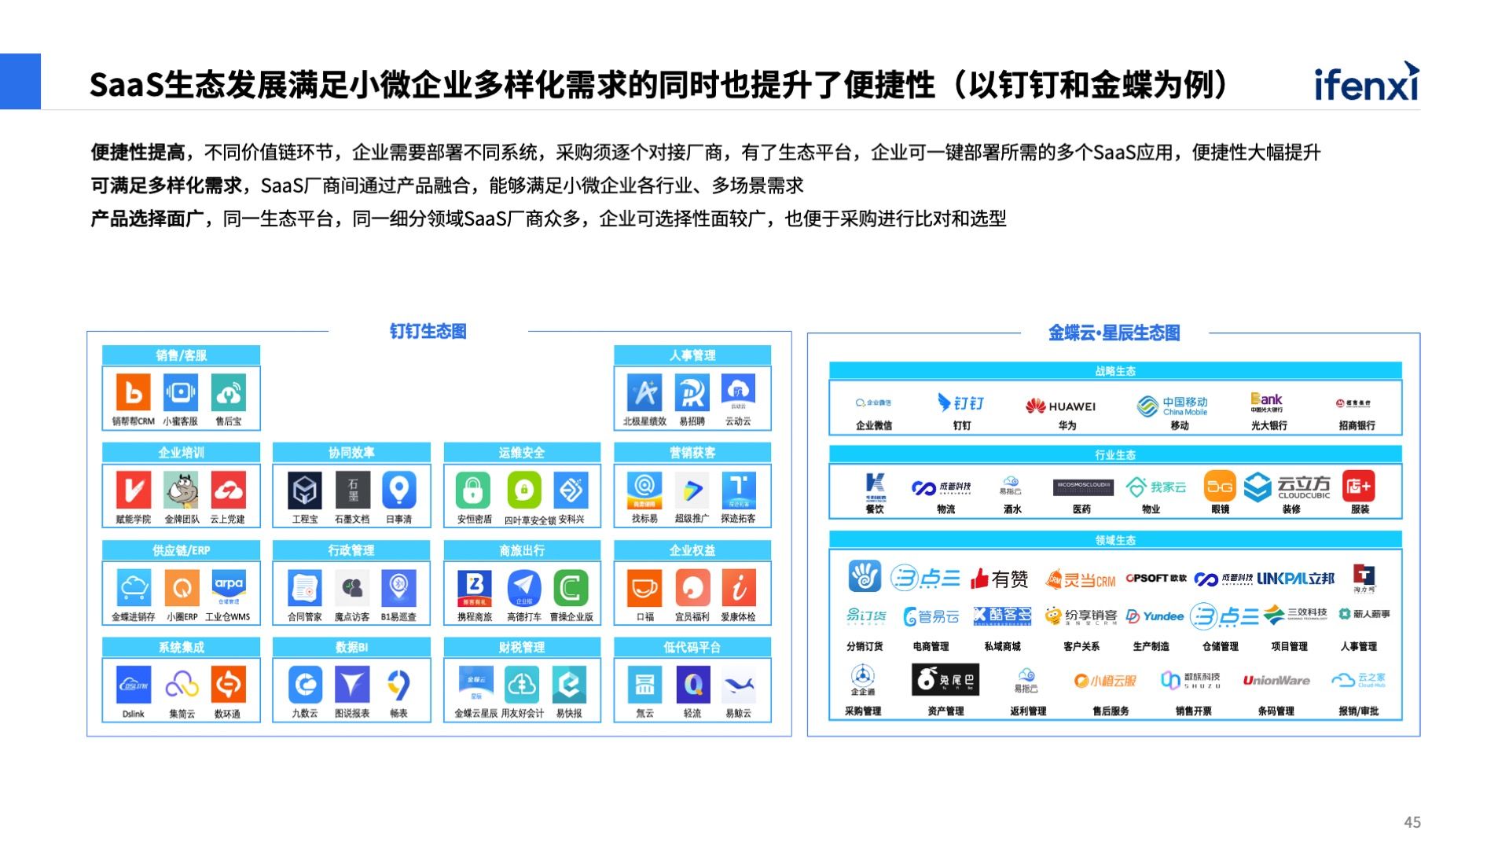Click the 日事清 icon
Viewport: 1509px width, 860px height.
(x=399, y=490)
